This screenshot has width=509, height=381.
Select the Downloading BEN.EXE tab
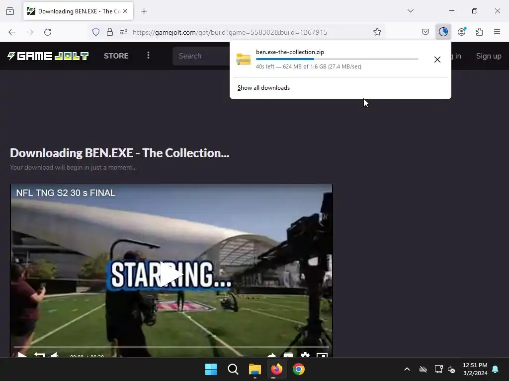tap(78, 11)
